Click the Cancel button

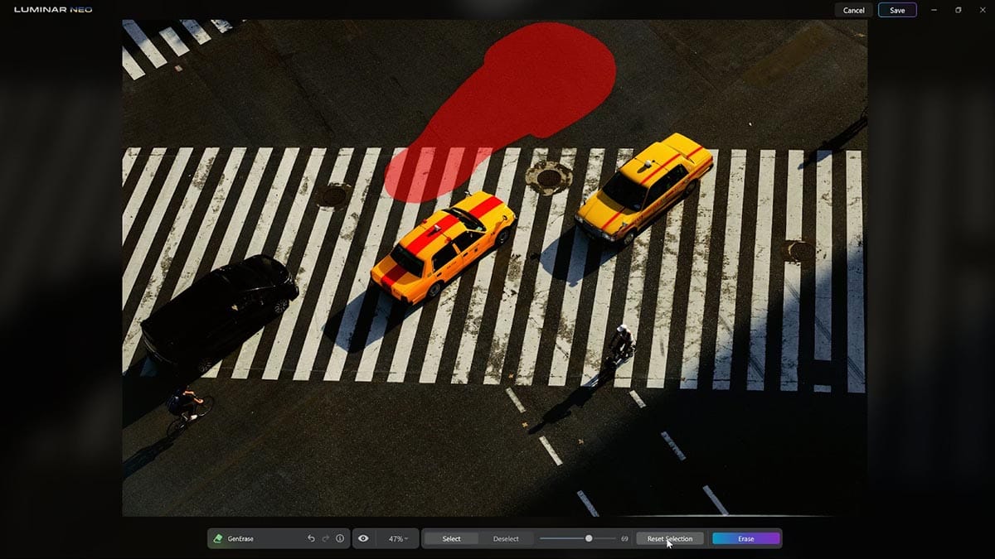click(854, 10)
